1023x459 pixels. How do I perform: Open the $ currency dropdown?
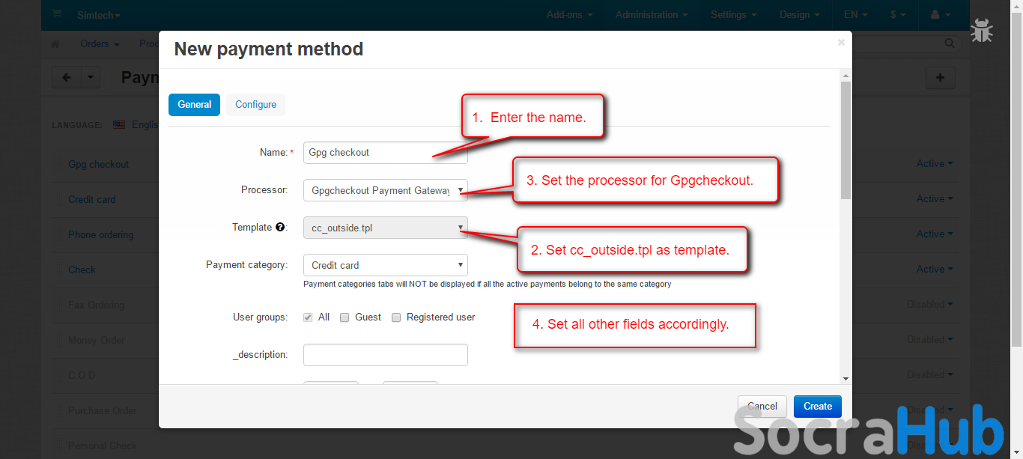click(898, 14)
